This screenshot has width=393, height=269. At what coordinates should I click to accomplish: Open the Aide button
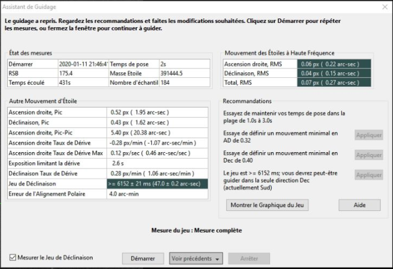pyautogui.click(x=359, y=205)
